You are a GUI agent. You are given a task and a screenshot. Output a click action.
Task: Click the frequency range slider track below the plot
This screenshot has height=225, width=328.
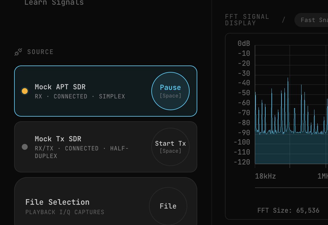point(291,188)
